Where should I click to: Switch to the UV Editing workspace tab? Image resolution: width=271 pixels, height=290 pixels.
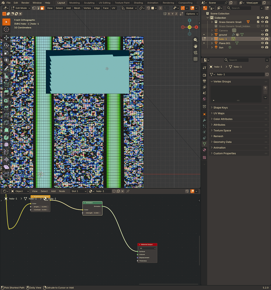coord(104,3)
